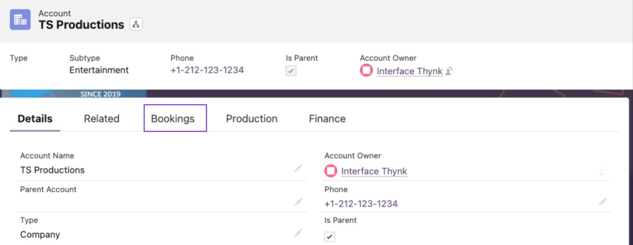Click Interface Thynk avatar in Details panel

point(330,171)
